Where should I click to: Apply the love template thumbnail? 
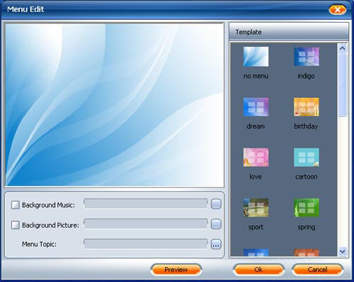[256, 158]
